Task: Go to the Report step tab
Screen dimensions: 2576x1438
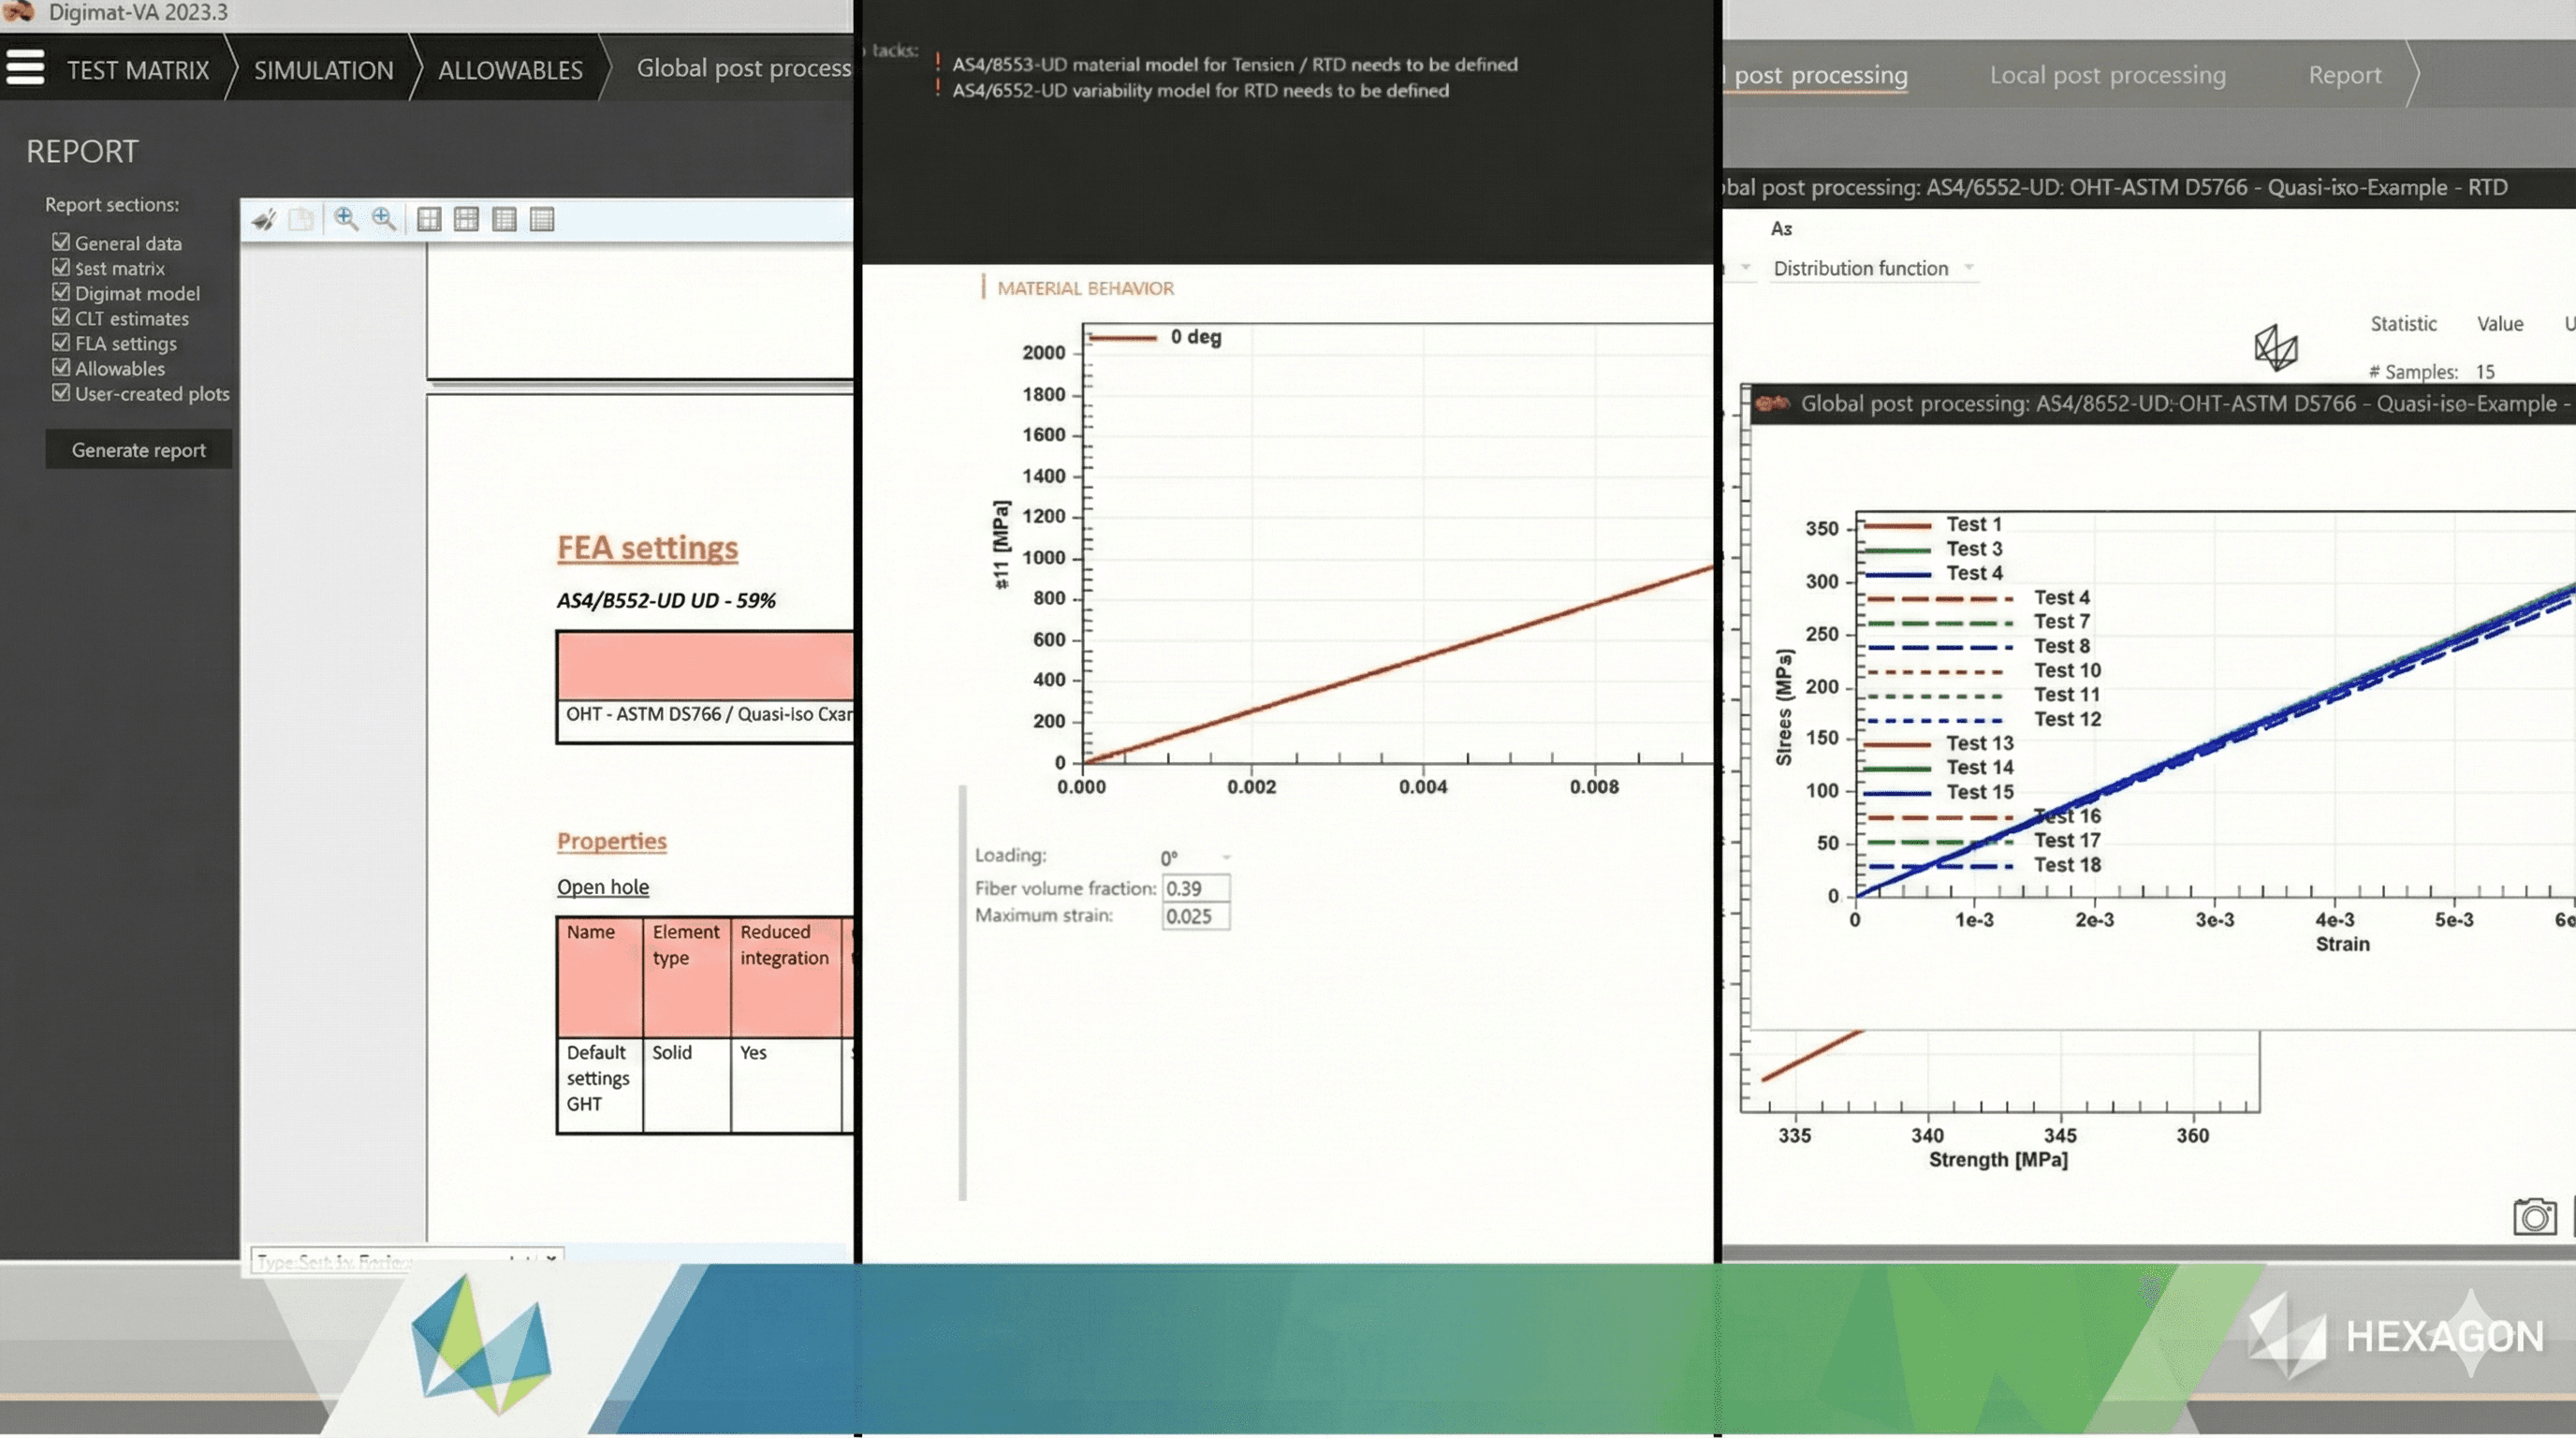Action: (2344, 75)
